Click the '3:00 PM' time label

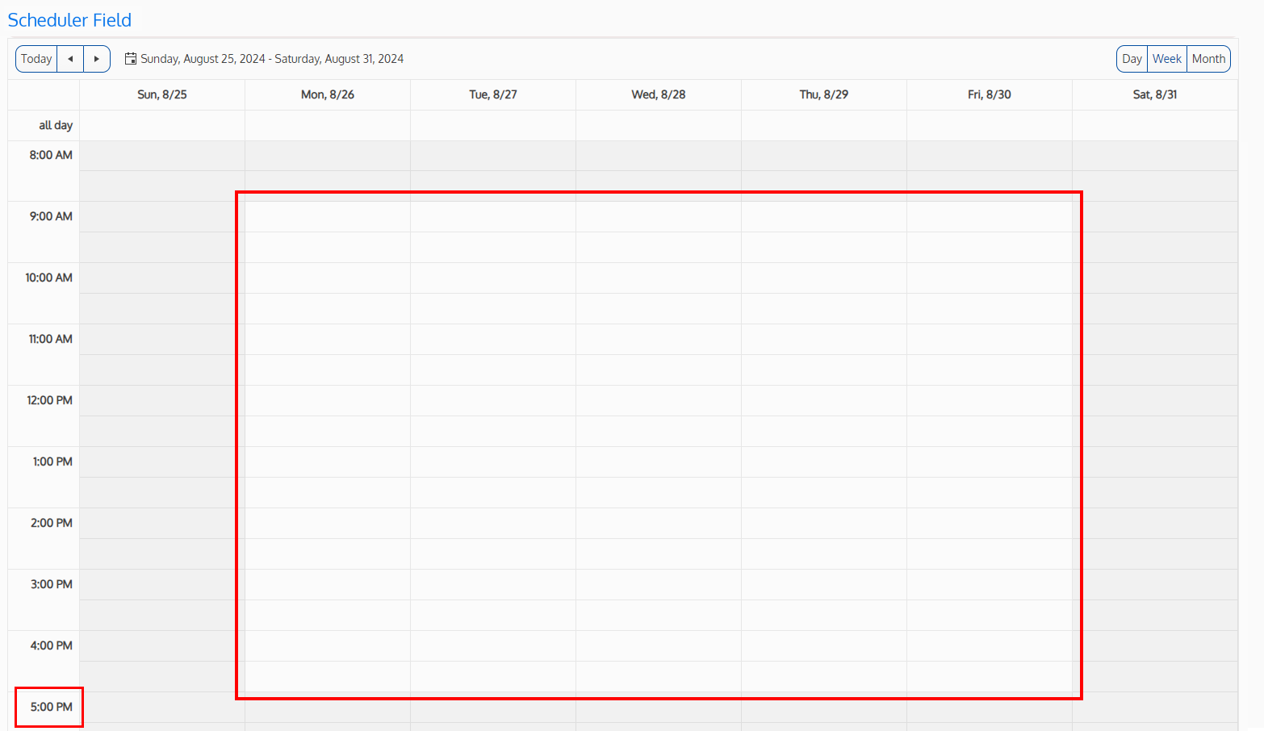(52, 584)
